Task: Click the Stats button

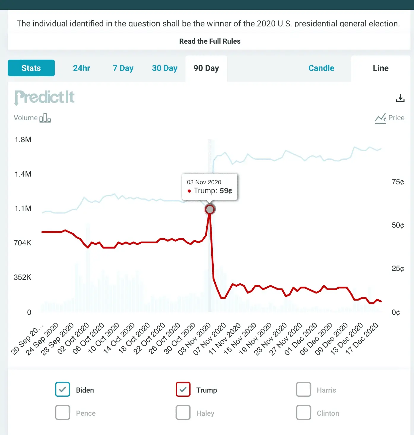Action: click(31, 68)
